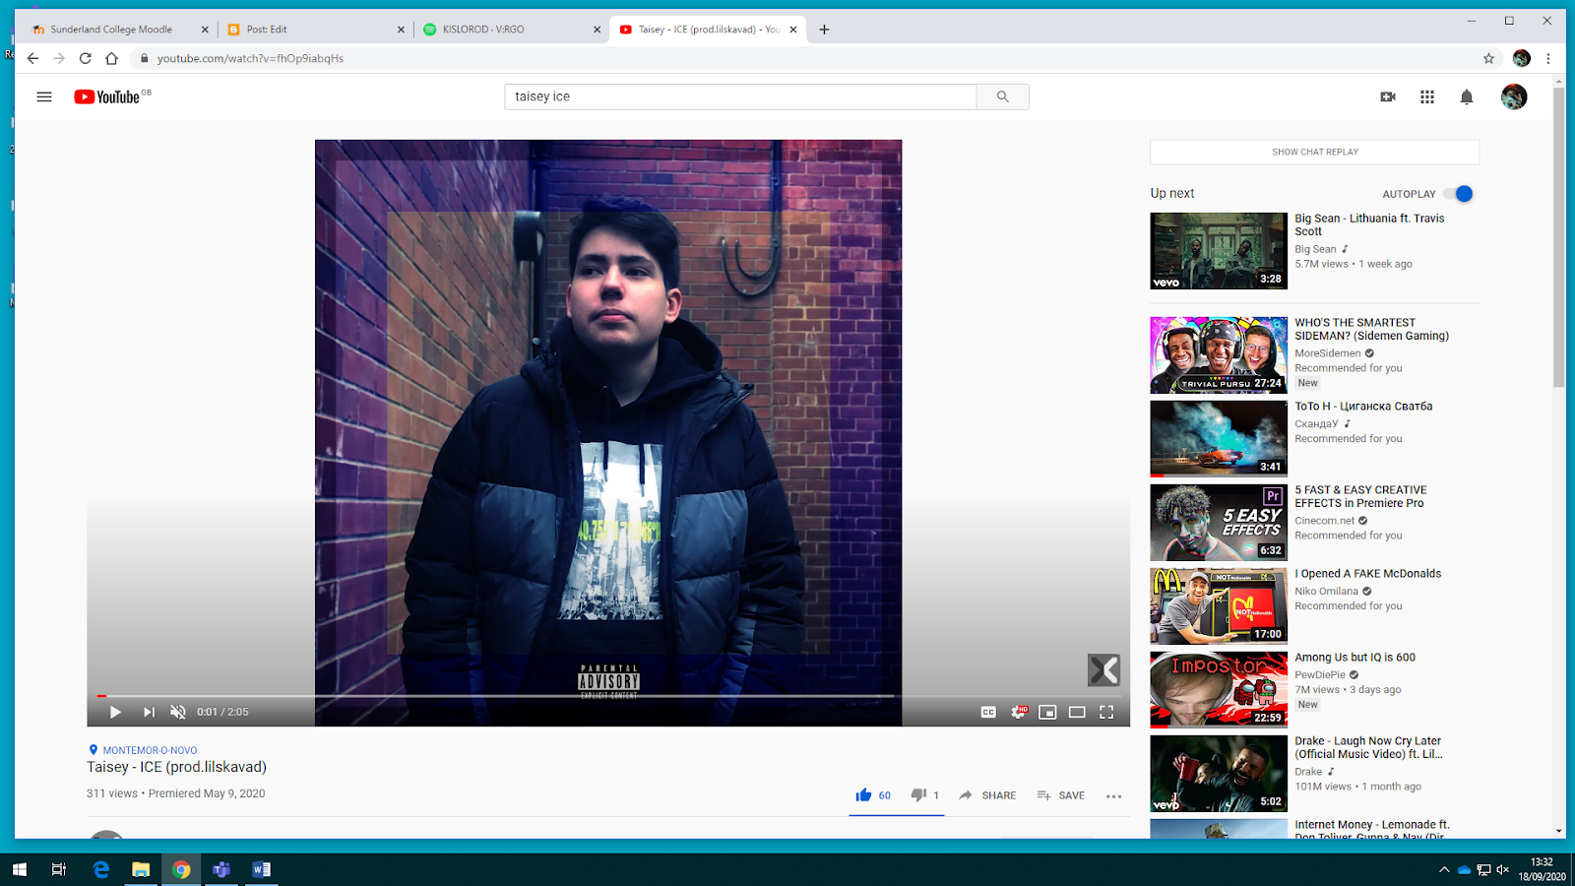Click into the search box containing taisey ice
Viewport: 1575px width, 886px height.
[740, 96]
